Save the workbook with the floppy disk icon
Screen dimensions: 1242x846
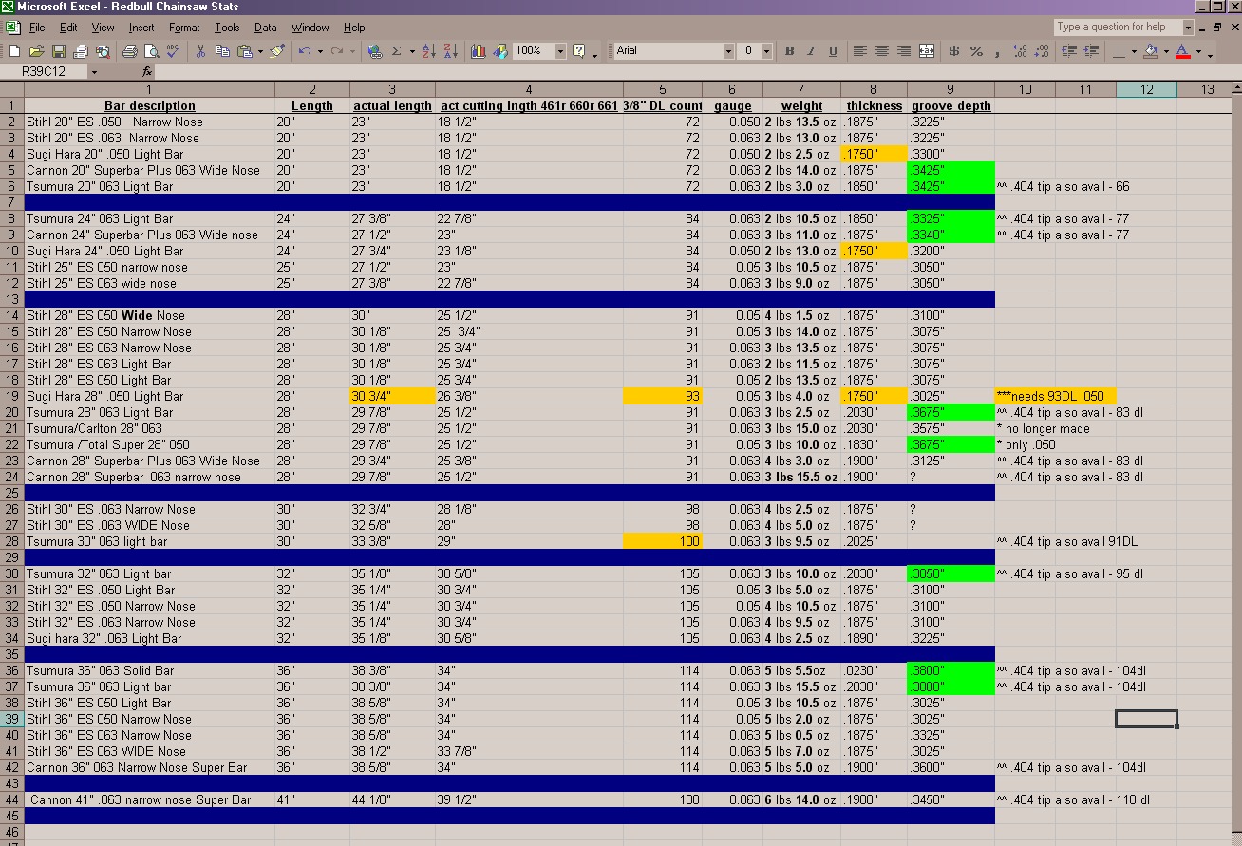point(59,51)
